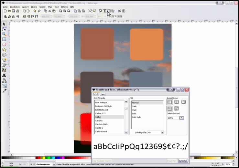Expand the Zeilenabstand line spacing dropdown

click(181, 118)
